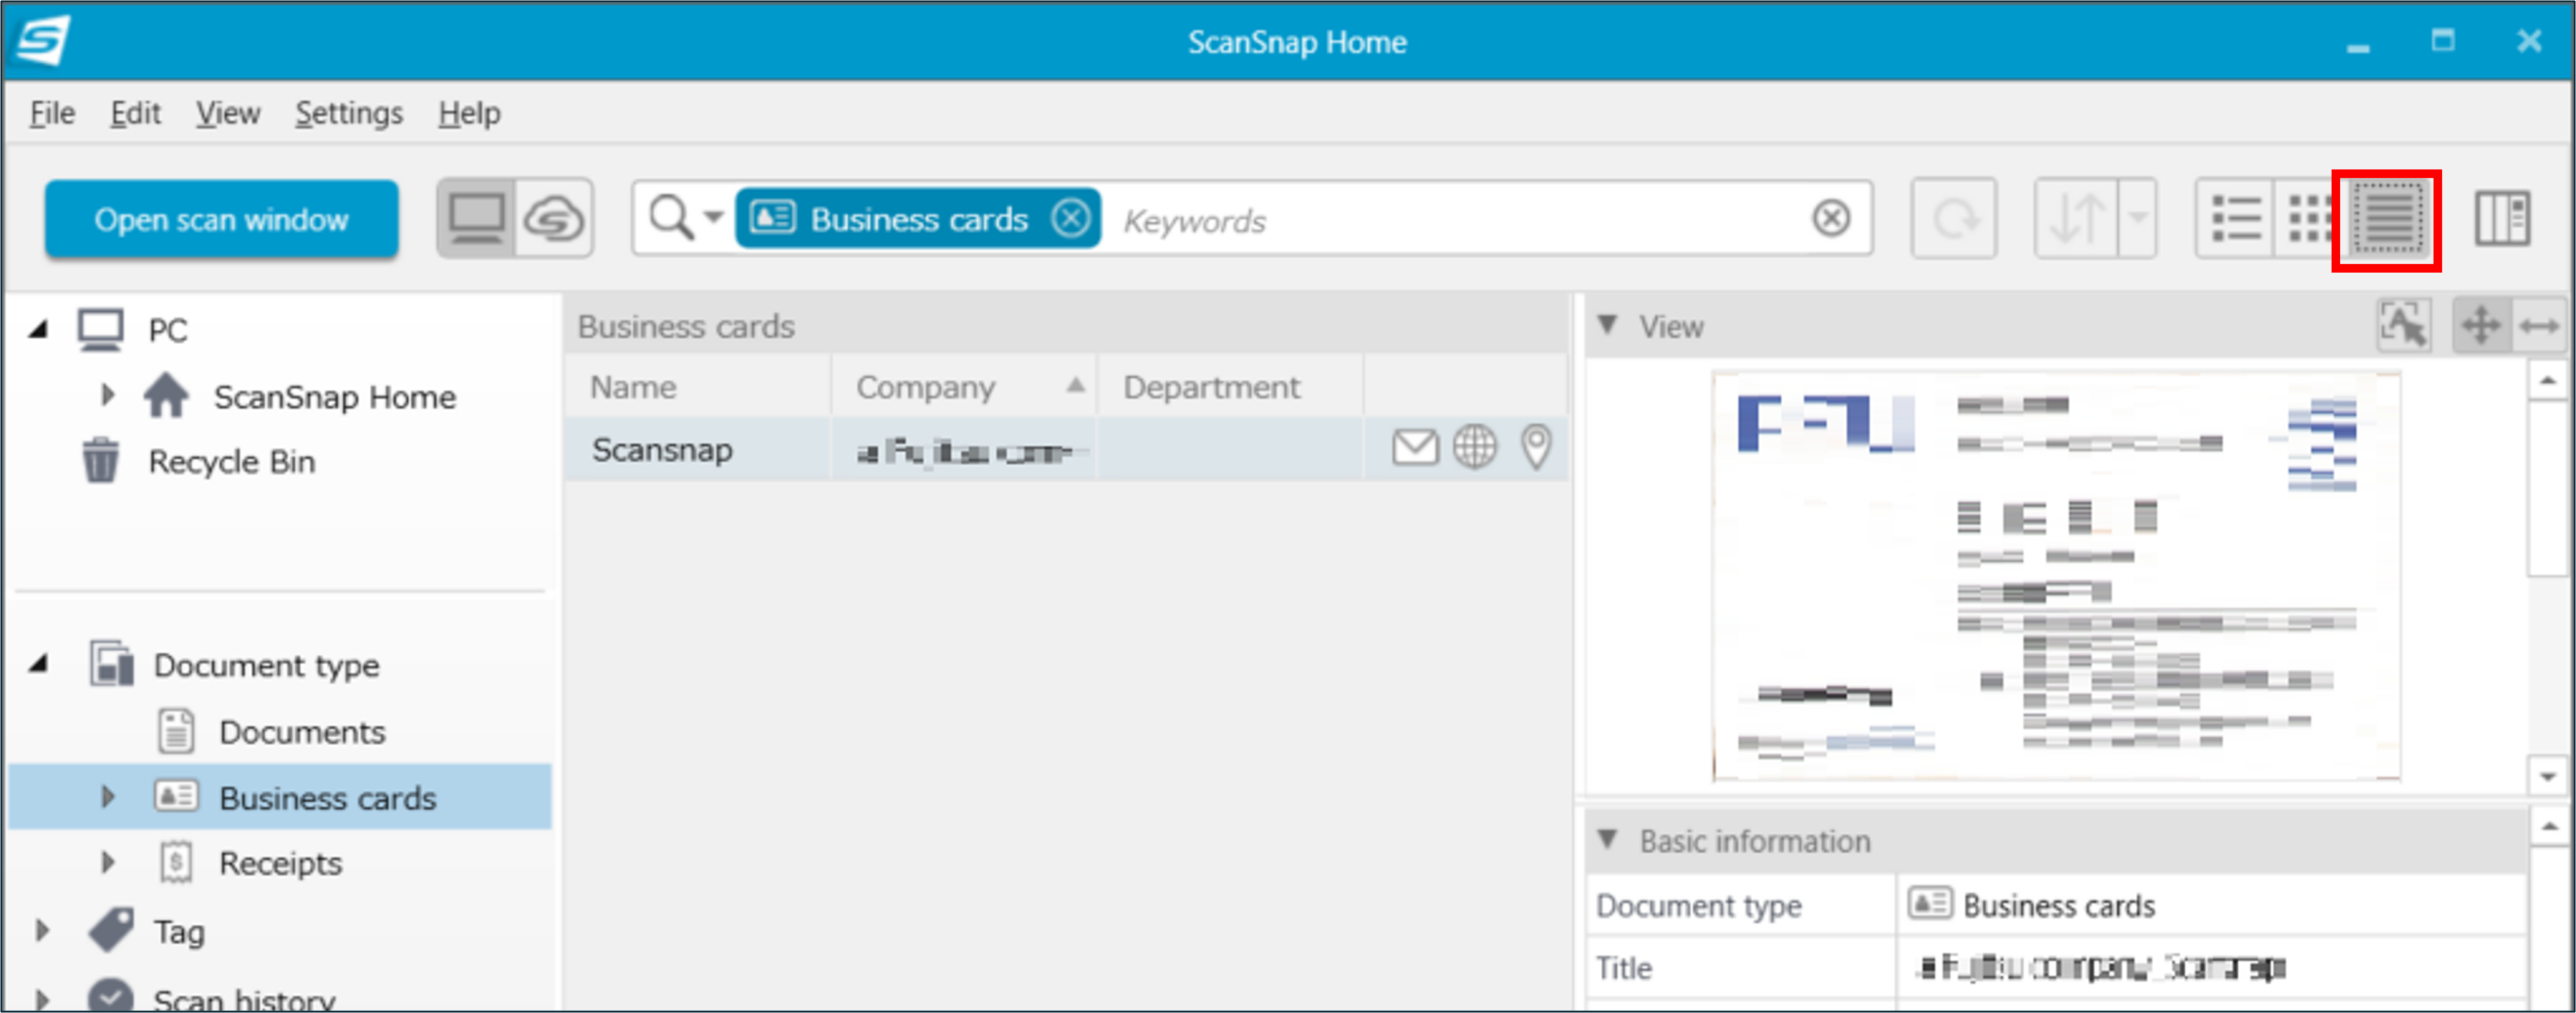Open the Edit menu

click(x=135, y=113)
